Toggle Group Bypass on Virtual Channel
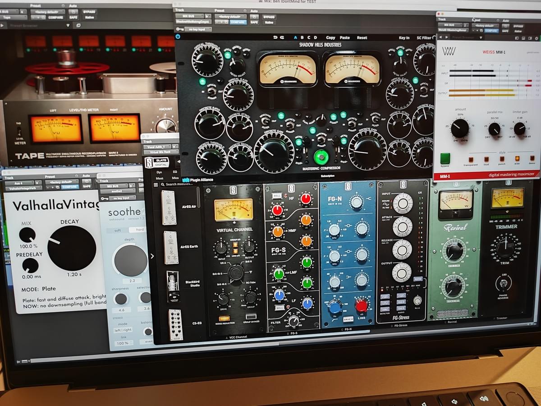 pyautogui.click(x=251, y=316)
